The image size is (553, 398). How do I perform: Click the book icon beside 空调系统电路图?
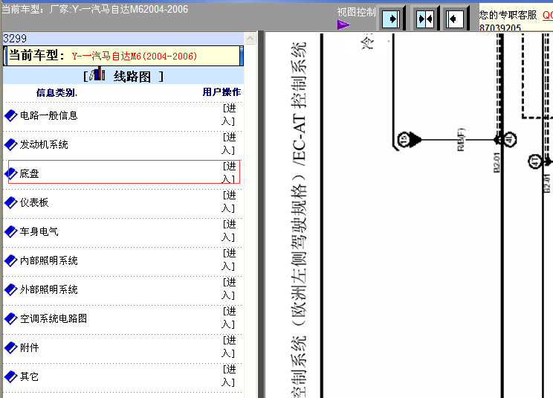click(11, 318)
